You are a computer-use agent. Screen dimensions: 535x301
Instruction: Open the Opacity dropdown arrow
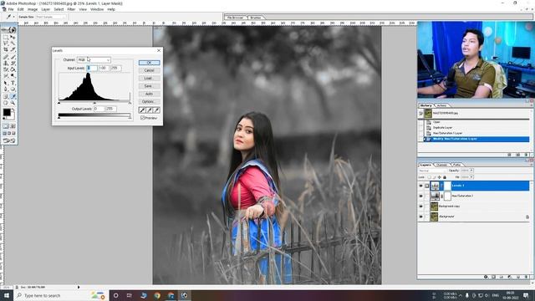471,171
